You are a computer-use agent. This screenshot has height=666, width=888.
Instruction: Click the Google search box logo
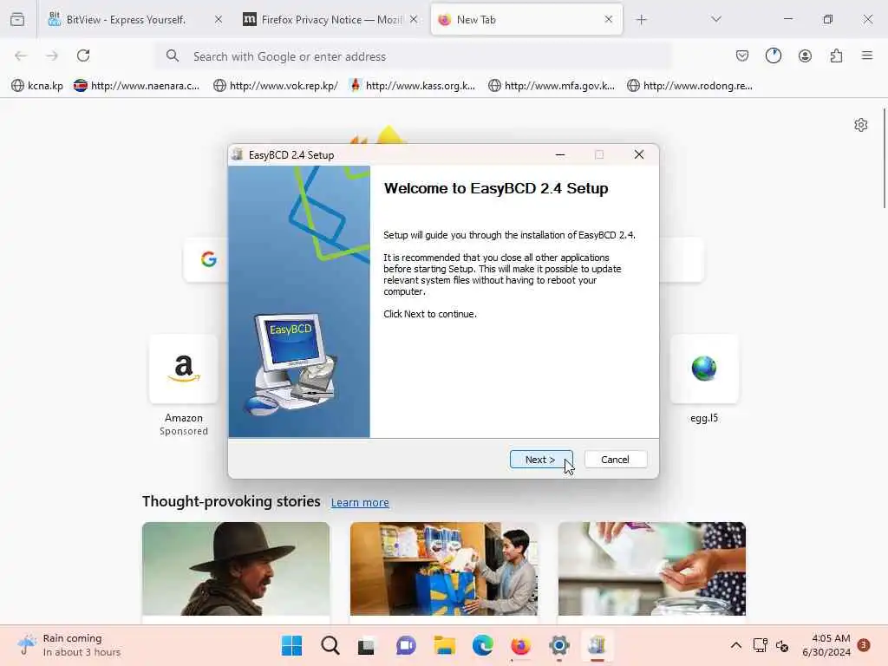coord(208,258)
